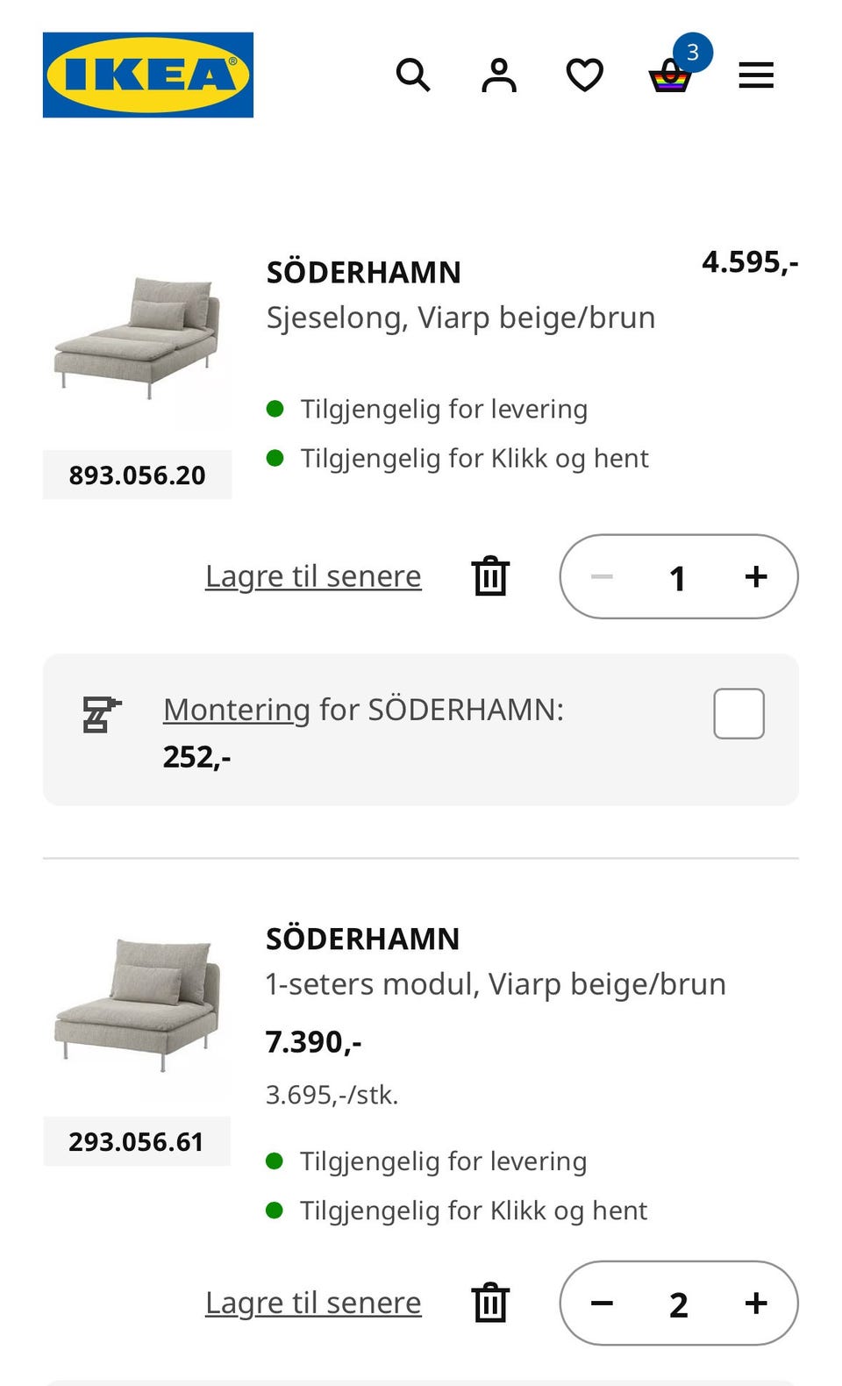Delete the 1-seters modul with trash icon
Viewport: 842px width, 1386px height.
click(x=490, y=1303)
